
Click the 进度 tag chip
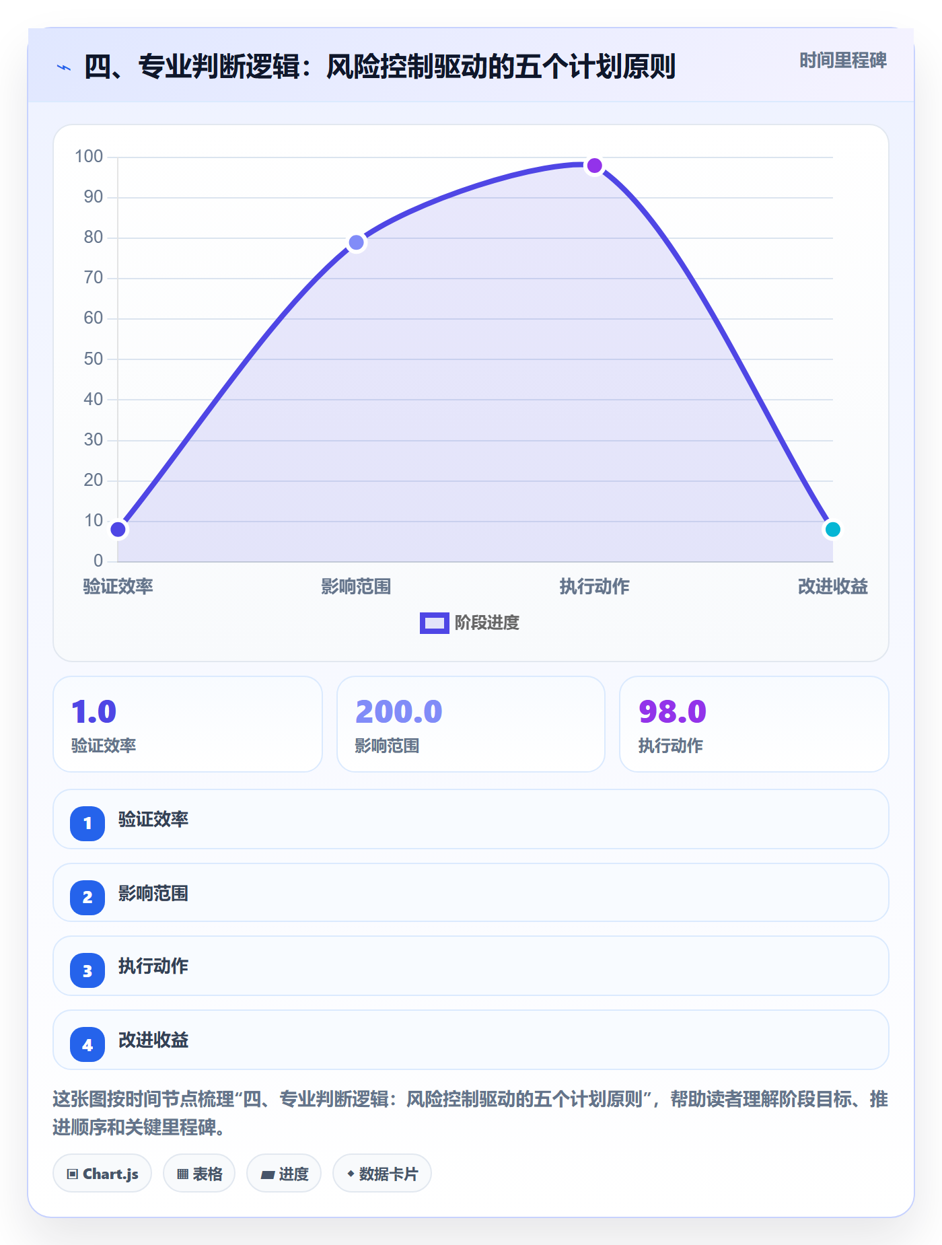click(284, 1174)
